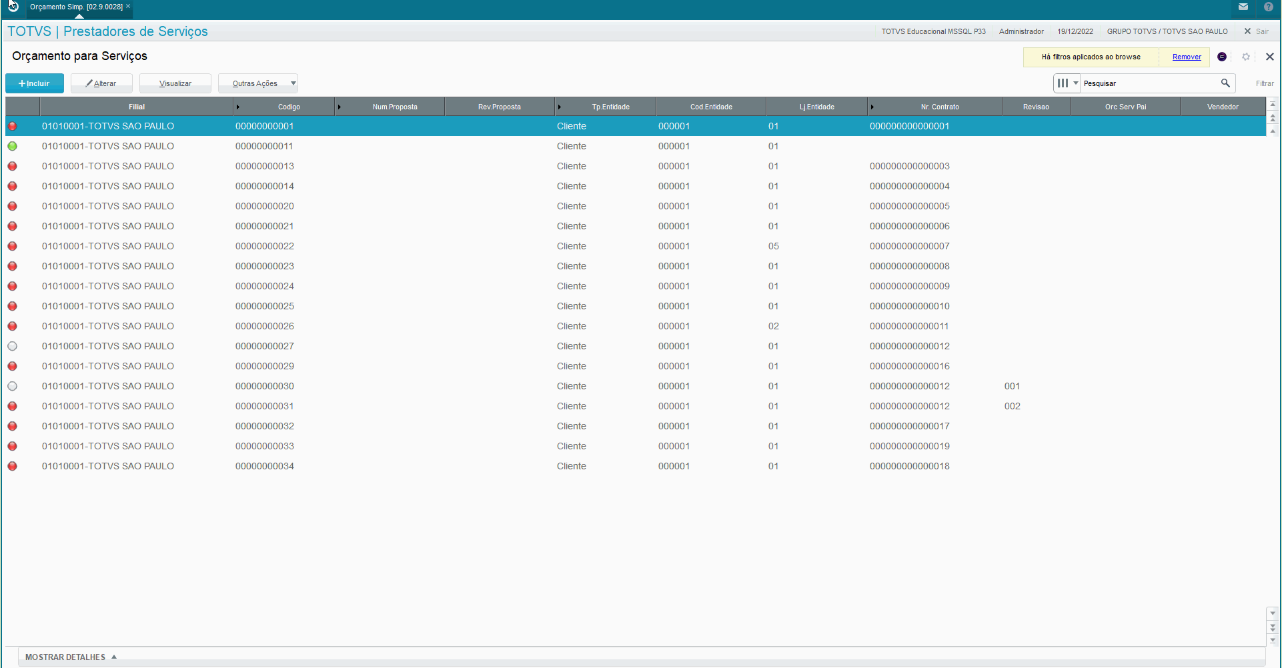Viewport: 1282px width, 668px height.
Task: Click the Remover filter link
Action: (x=1187, y=57)
